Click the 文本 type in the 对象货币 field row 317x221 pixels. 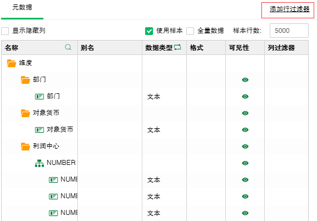(153, 130)
